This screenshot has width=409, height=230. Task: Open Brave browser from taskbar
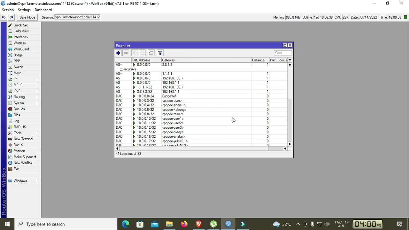tap(199, 224)
